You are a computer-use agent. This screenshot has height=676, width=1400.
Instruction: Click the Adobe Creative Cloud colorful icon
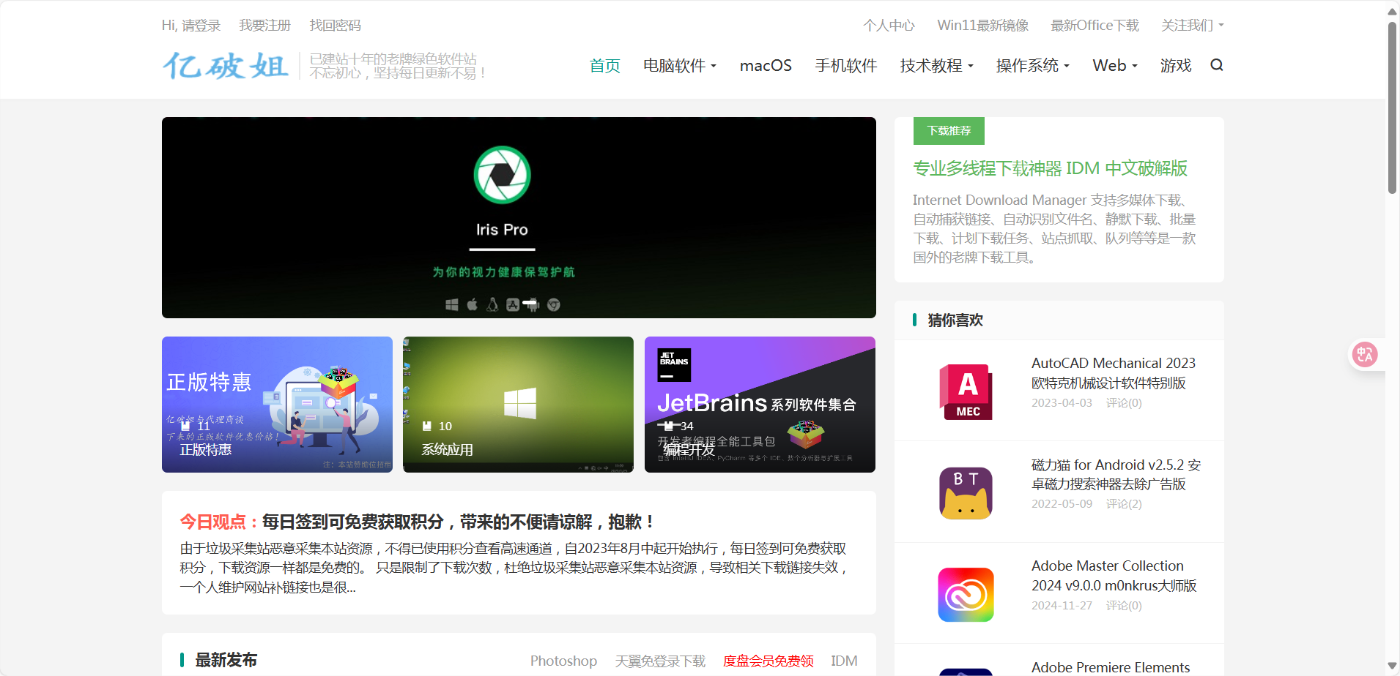966,595
